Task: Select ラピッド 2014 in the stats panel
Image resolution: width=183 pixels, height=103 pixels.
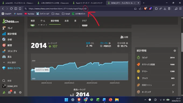Action: pos(156,57)
